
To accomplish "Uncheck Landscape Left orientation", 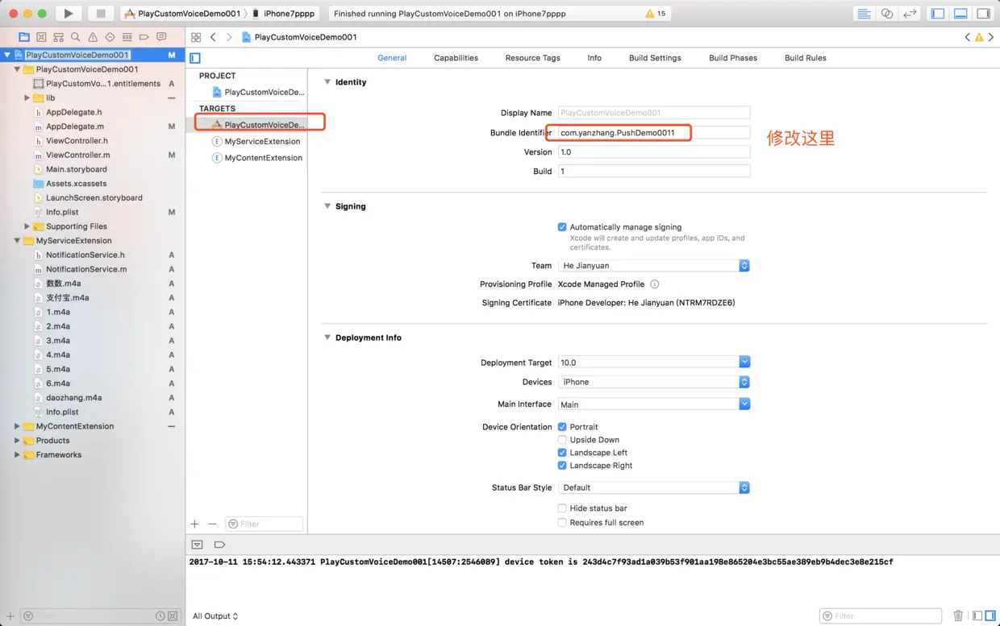I will [562, 453].
